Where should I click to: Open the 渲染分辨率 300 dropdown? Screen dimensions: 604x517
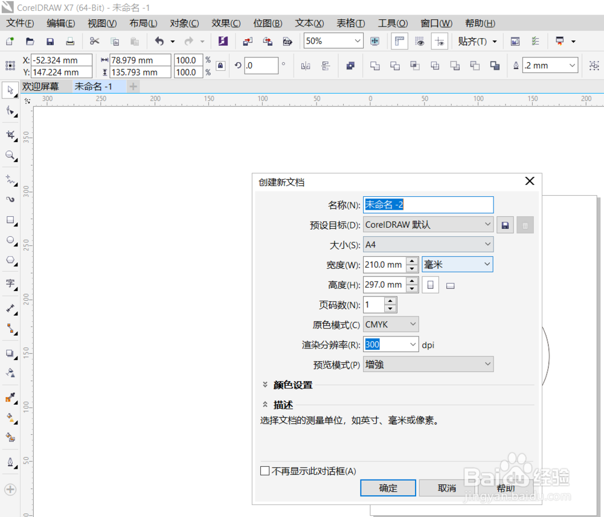(x=413, y=344)
